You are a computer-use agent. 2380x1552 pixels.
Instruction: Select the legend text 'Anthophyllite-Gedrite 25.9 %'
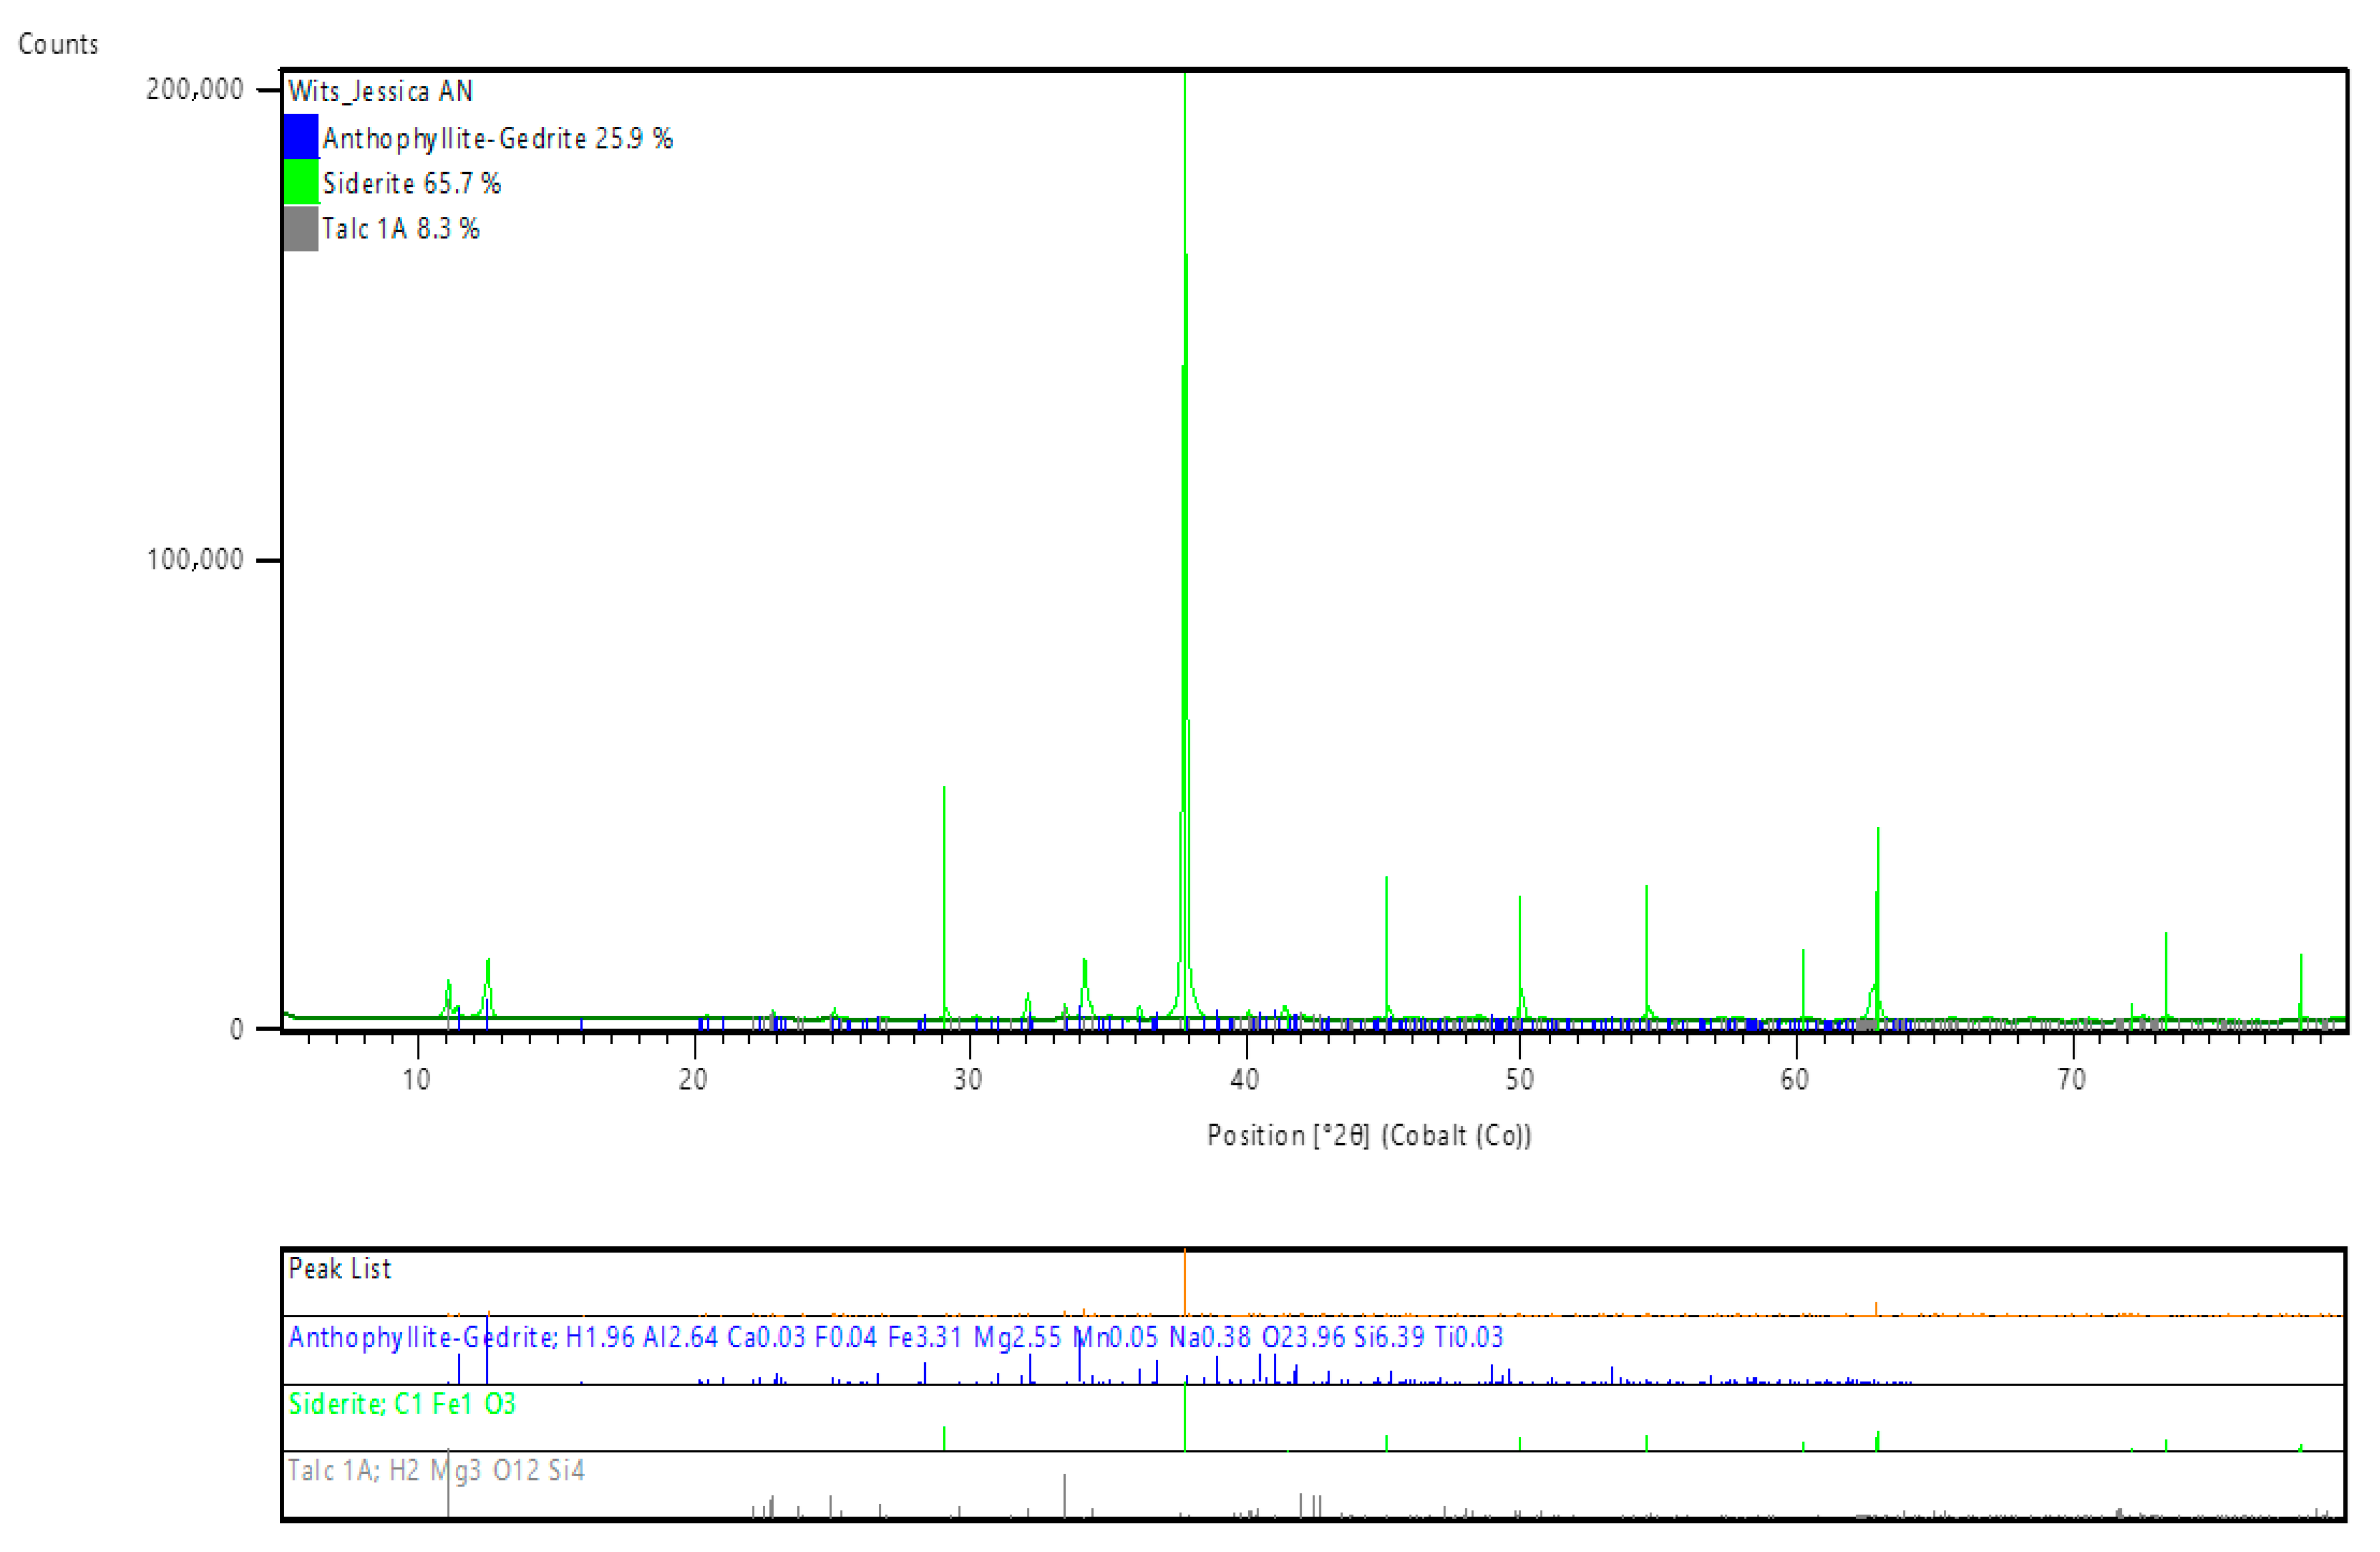coord(497,138)
